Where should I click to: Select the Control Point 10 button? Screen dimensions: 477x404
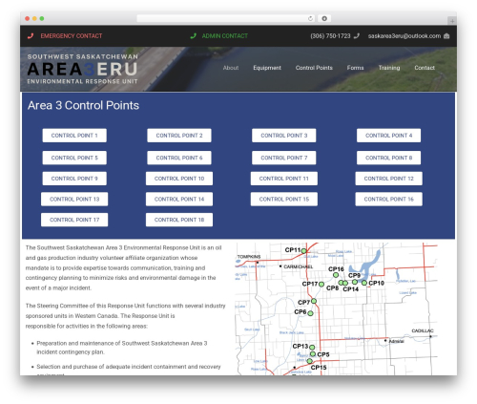(x=179, y=179)
